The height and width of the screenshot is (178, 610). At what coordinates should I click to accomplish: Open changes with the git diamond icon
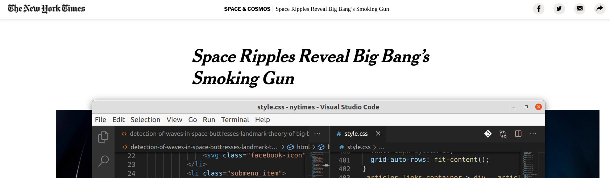click(x=488, y=134)
